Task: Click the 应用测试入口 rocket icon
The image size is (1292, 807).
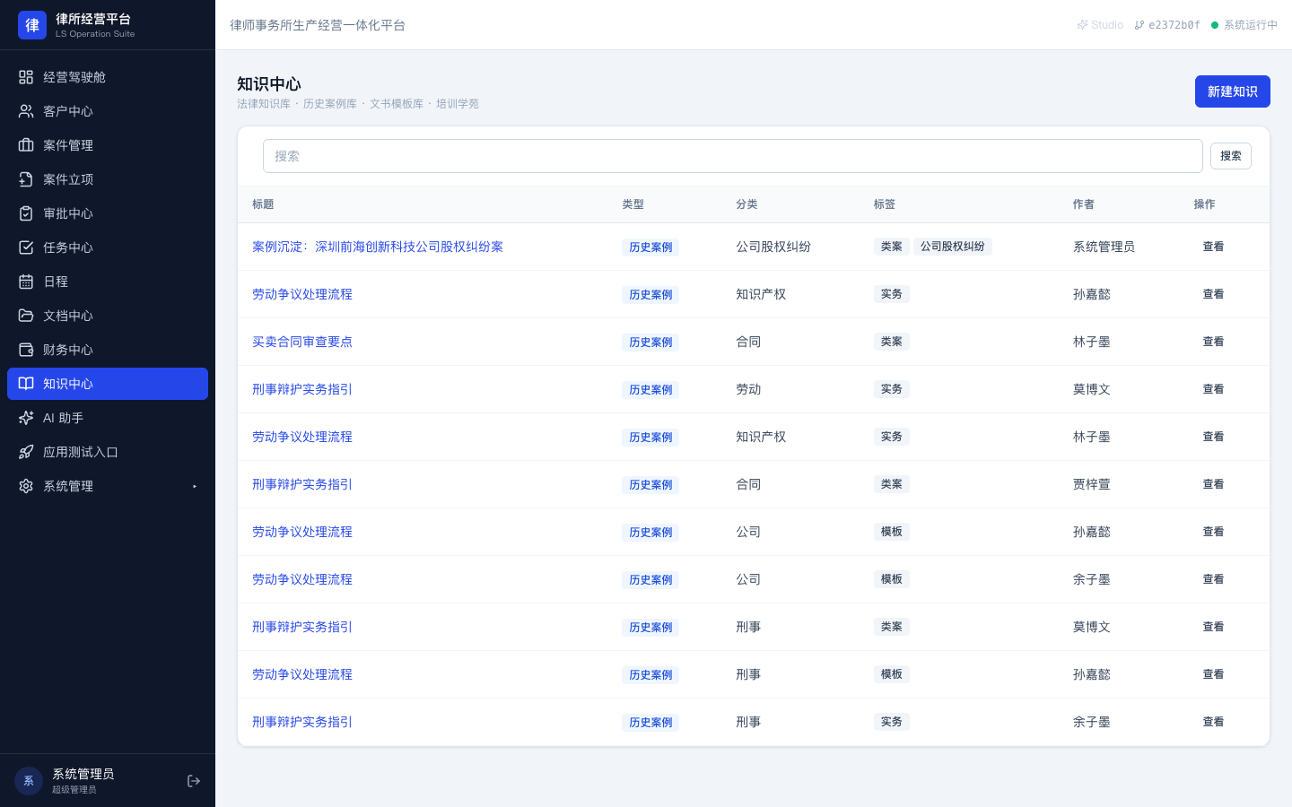Action: point(26,452)
